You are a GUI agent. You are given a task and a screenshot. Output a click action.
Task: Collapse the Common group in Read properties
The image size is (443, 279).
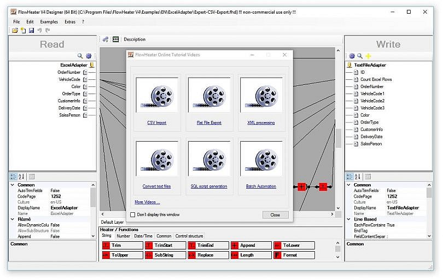(x=13, y=185)
